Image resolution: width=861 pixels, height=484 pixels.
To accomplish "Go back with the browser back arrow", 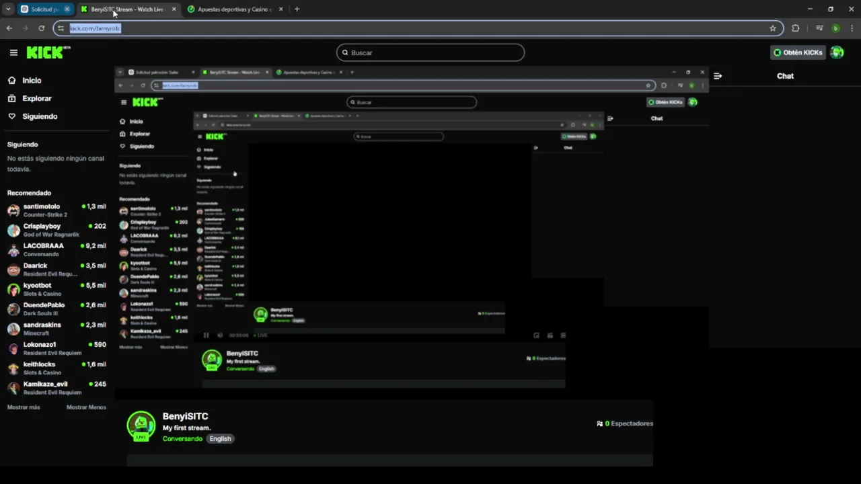I will (x=9, y=28).
